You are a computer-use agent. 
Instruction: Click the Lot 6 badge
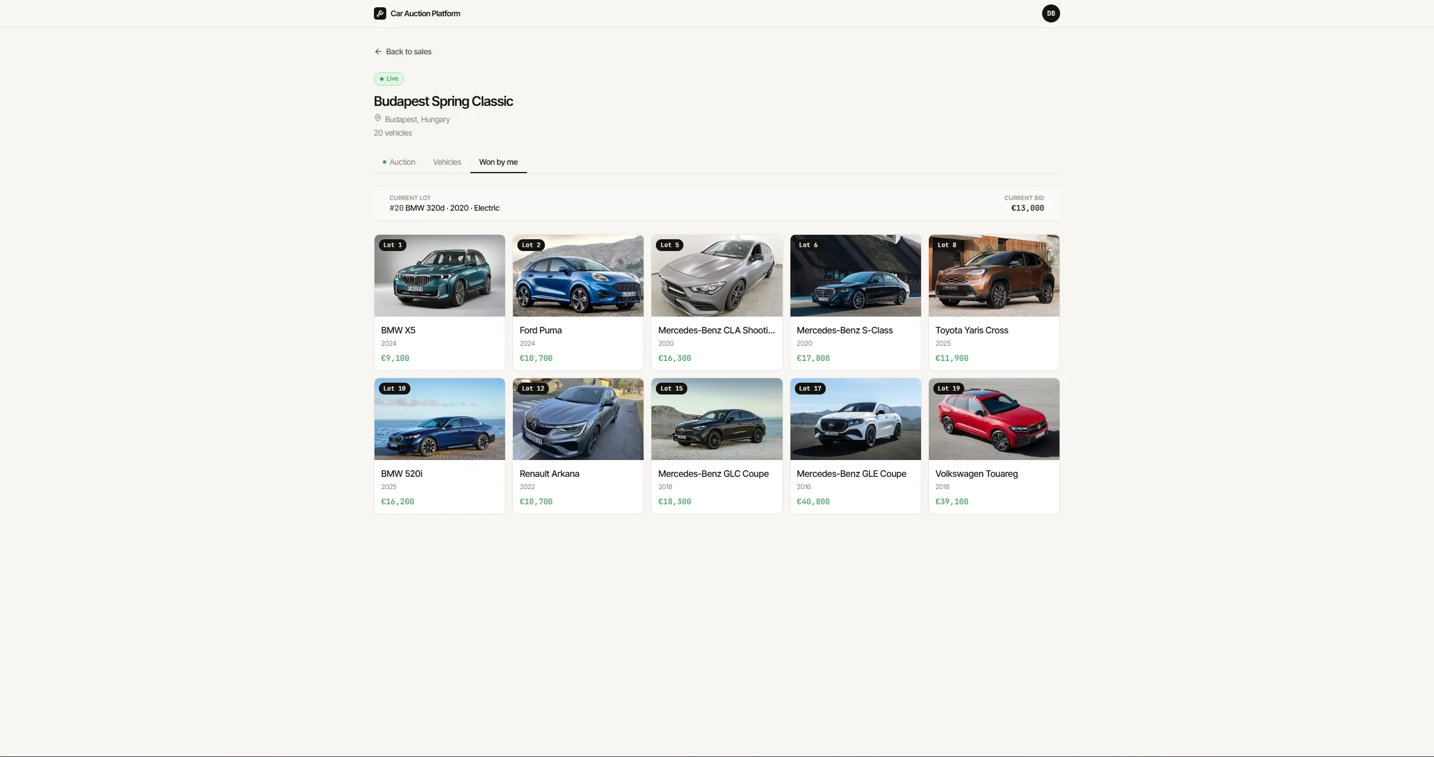808,245
